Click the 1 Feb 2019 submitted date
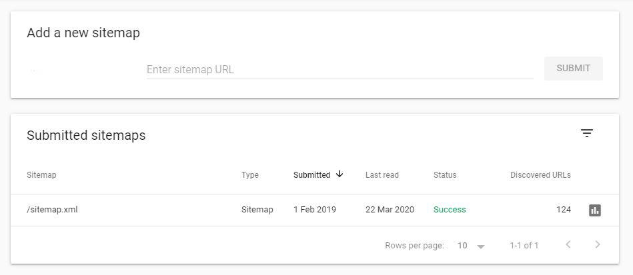The width and height of the screenshot is (633, 275). tap(315, 210)
